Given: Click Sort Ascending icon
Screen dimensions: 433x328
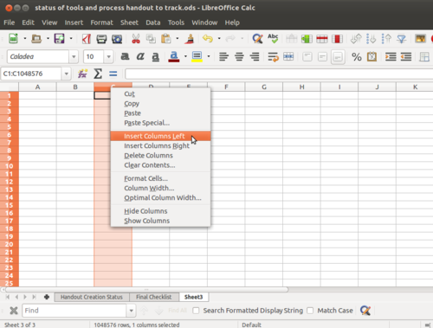Looking at the screenshot, I should 371,39.
